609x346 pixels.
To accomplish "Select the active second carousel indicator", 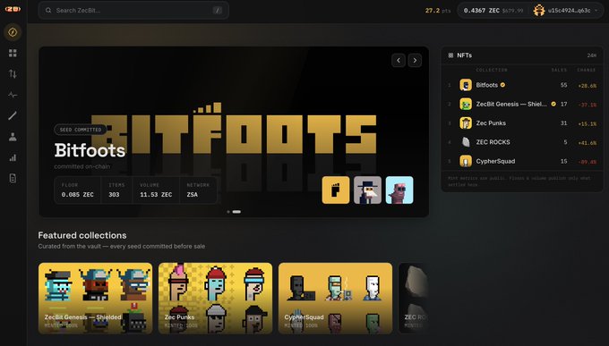I will click(x=236, y=212).
